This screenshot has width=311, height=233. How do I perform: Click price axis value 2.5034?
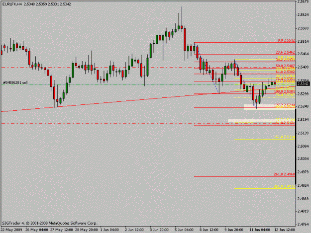(303, 158)
